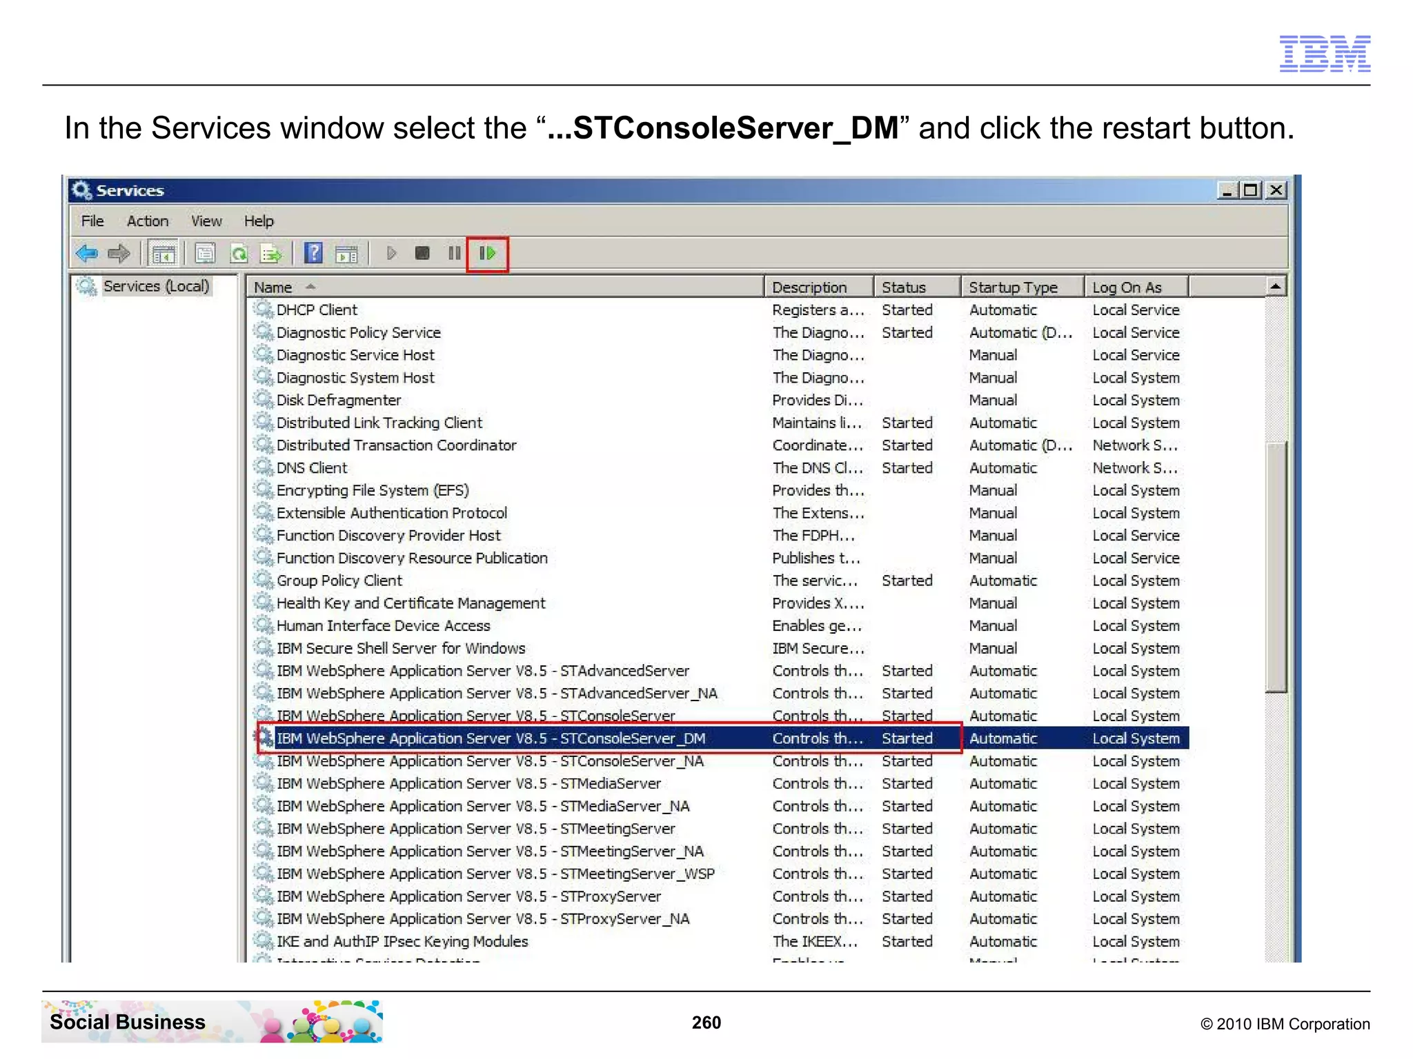Select the STAdvancedServer_NA service row

click(x=720, y=694)
